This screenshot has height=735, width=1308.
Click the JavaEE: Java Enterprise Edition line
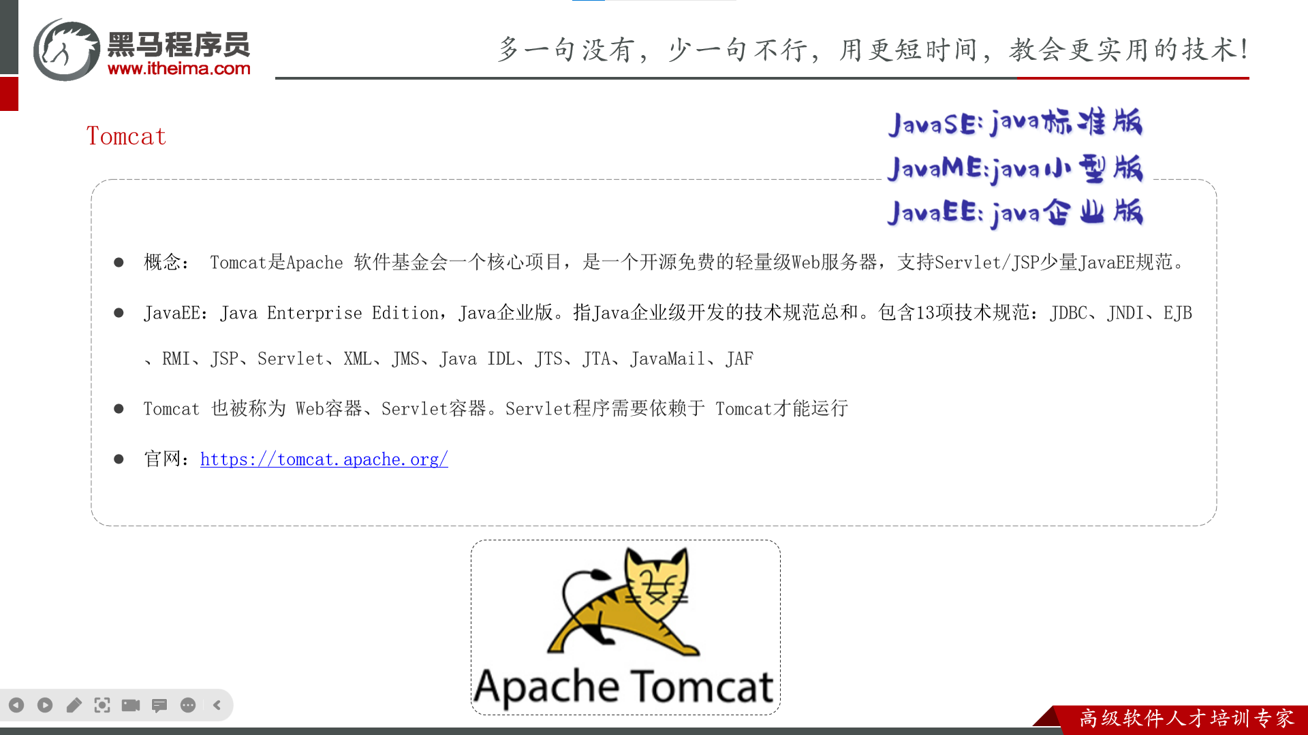(668, 313)
